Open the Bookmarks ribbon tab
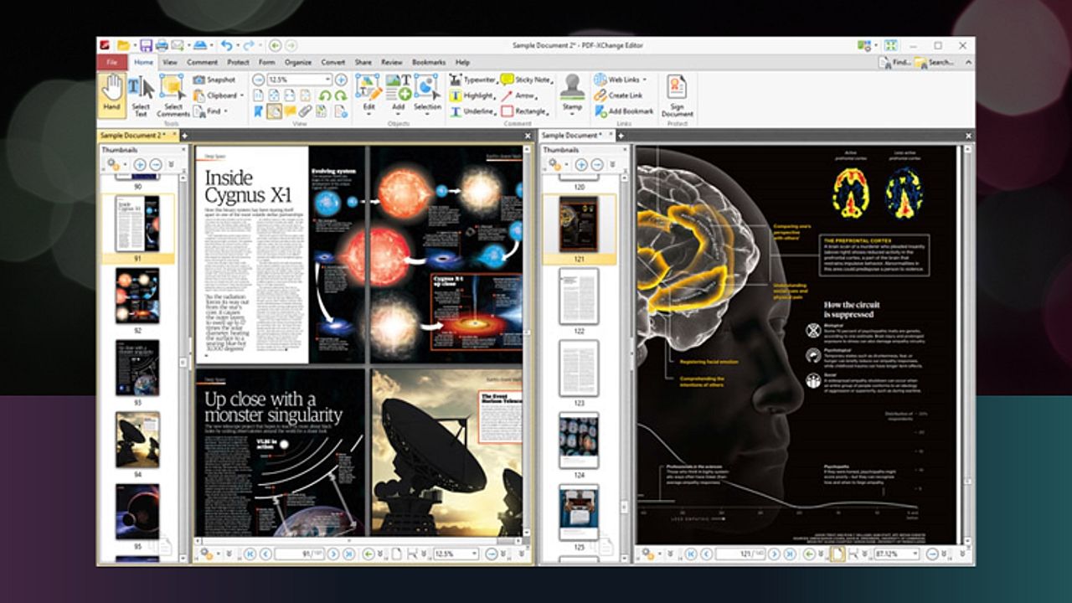Viewport: 1072px width, 603px height. 429,62
